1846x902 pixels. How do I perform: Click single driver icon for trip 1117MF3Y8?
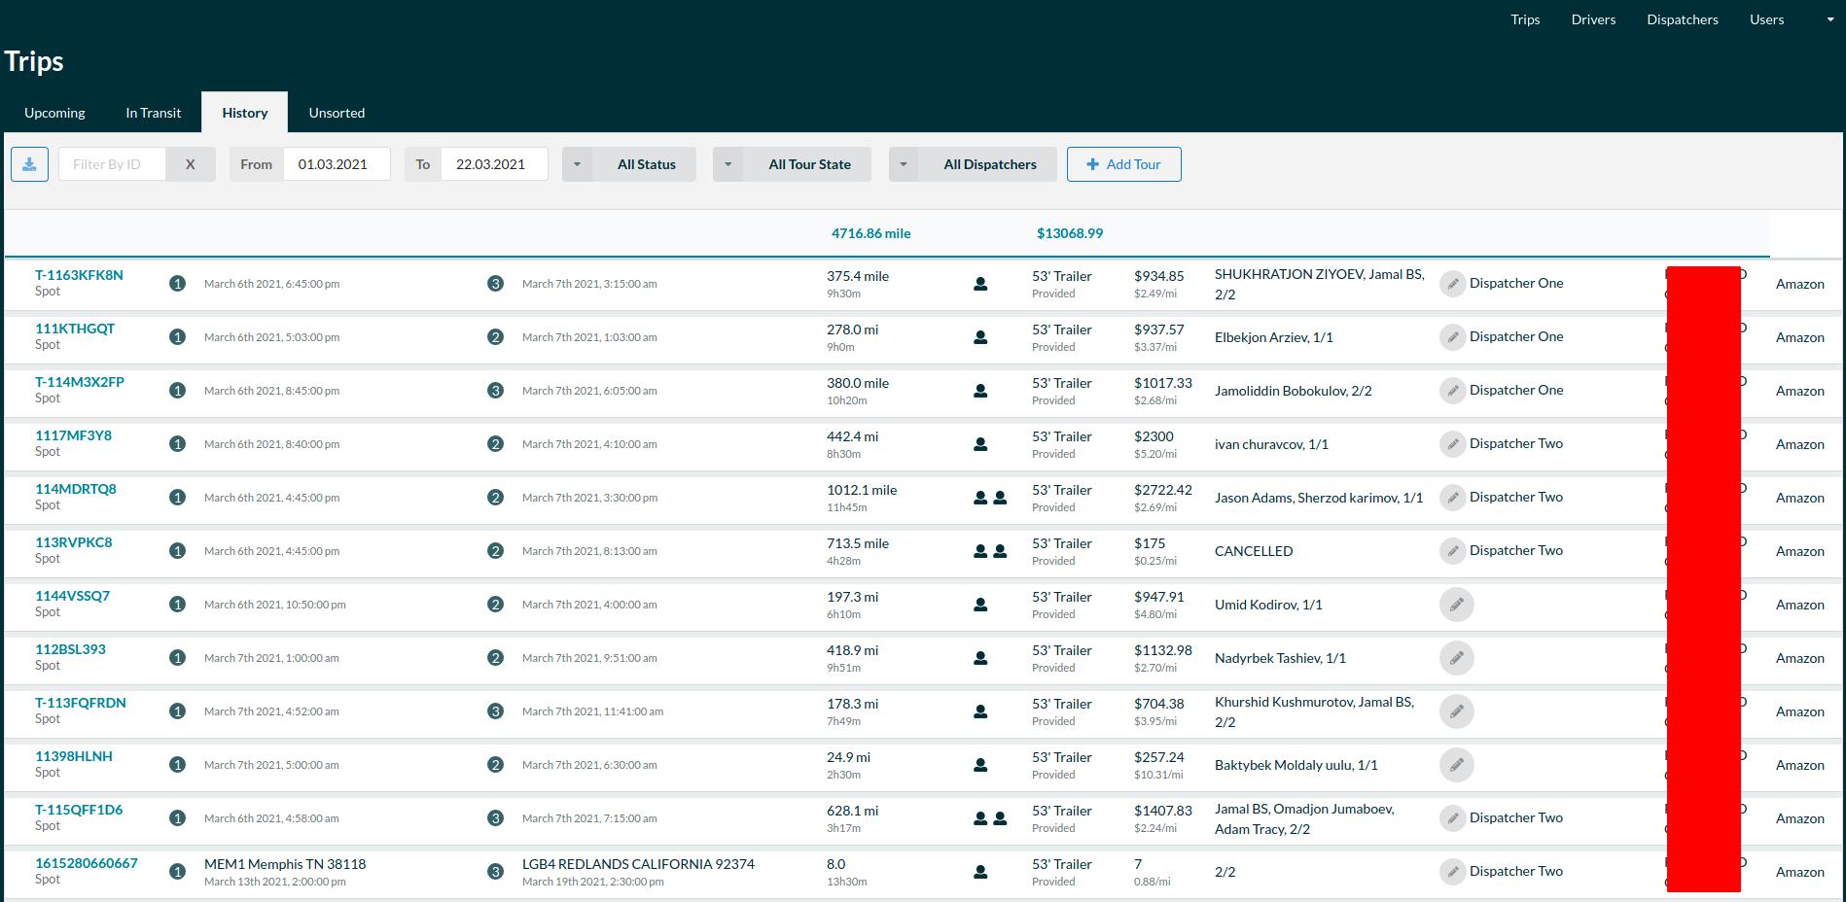point(980,444)
